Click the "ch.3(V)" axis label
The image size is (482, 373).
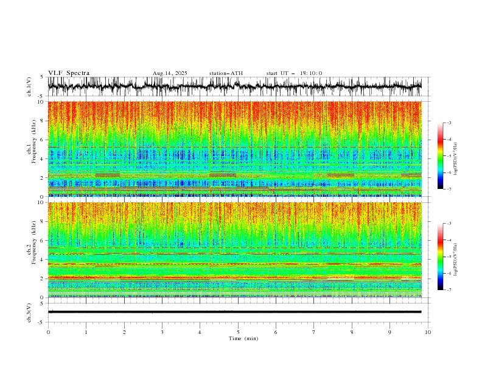tap(29, 313)
